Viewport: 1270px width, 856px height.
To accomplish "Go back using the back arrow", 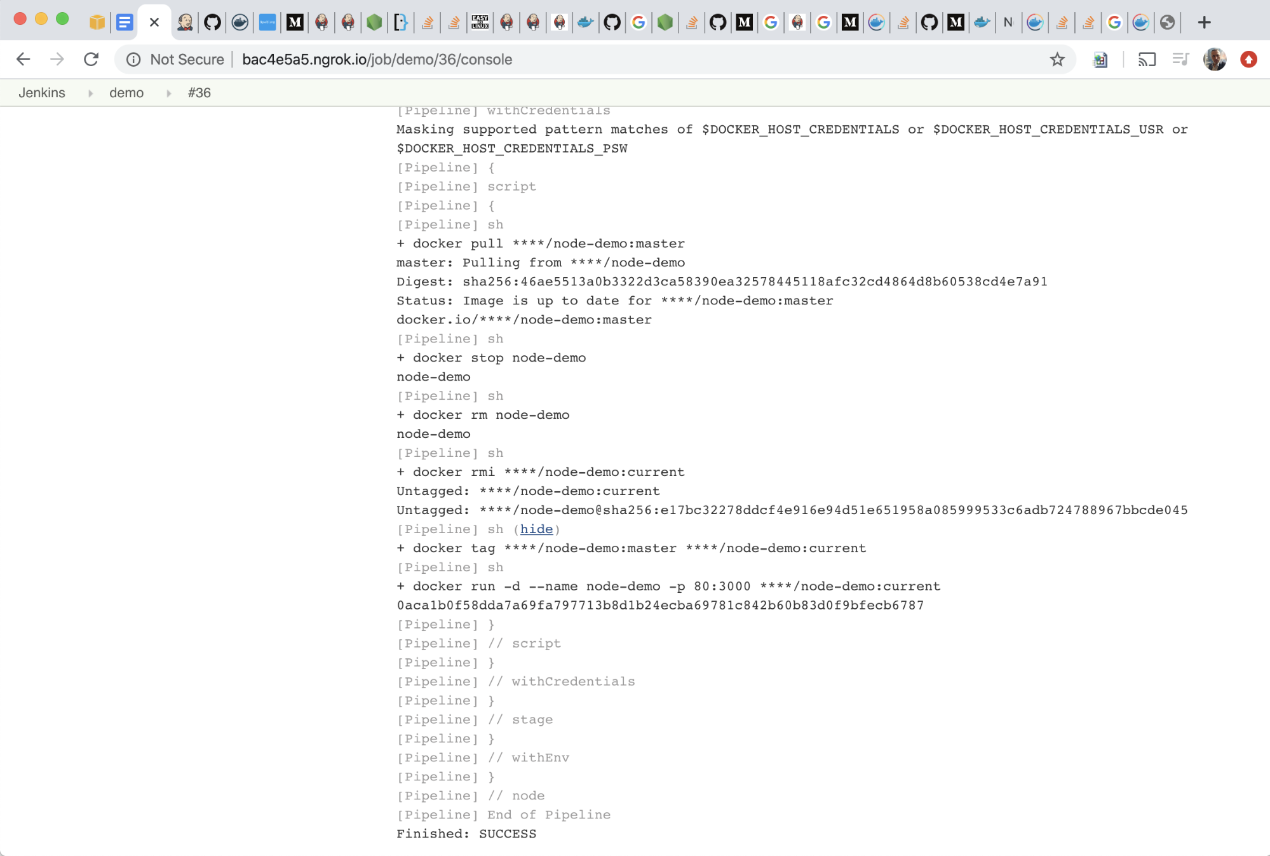I will tap(24, 59).
